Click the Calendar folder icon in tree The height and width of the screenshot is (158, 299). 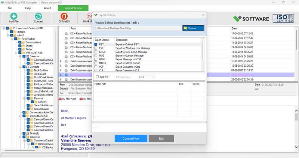(27, 57)
